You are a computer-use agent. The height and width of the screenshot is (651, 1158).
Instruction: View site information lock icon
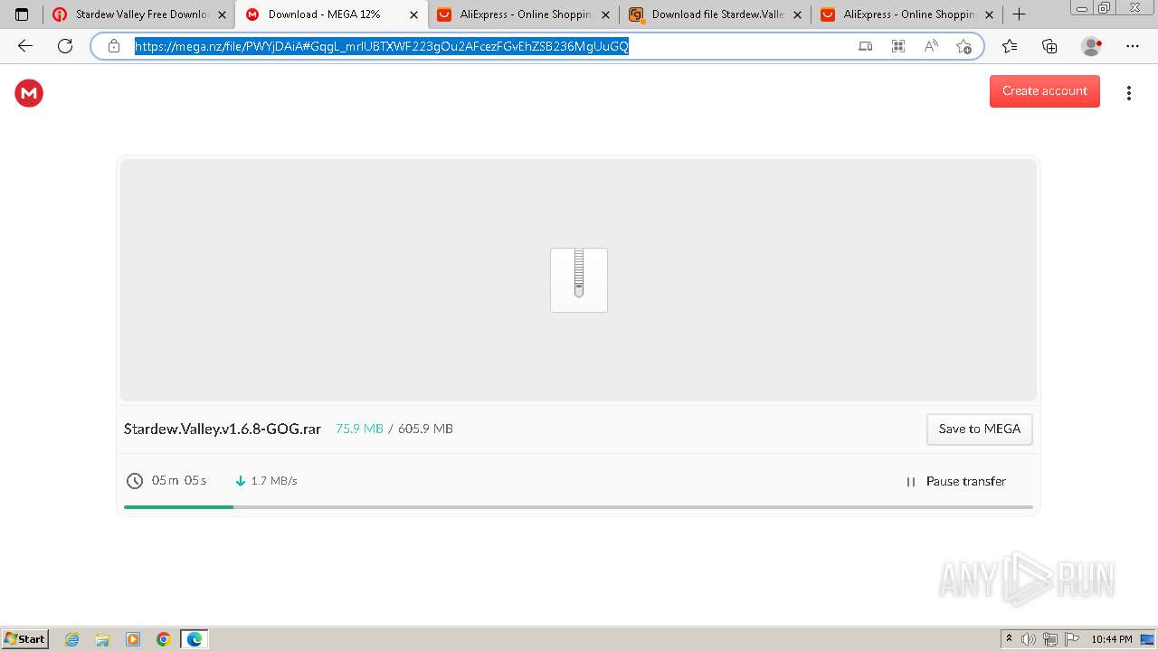[x=114, y=46]
